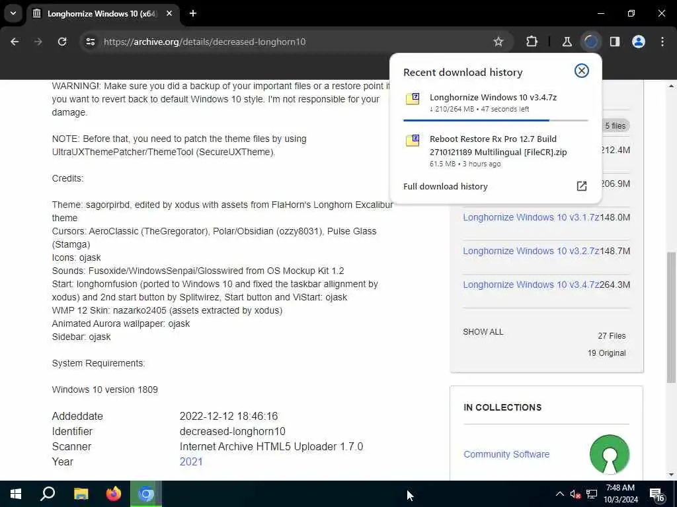Click the address bar URL
This screenshot has height=507, width=677.
(205, 42)
